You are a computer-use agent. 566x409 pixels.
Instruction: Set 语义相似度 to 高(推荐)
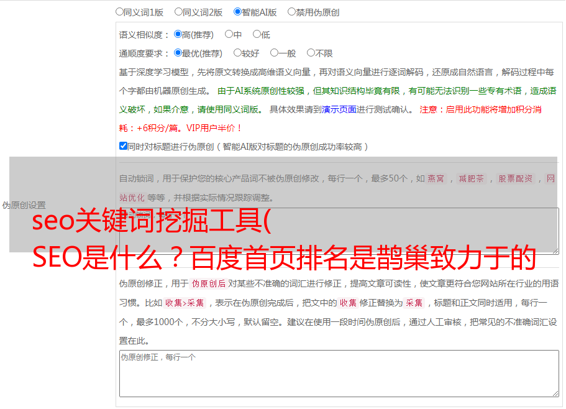tap(178, 34)
